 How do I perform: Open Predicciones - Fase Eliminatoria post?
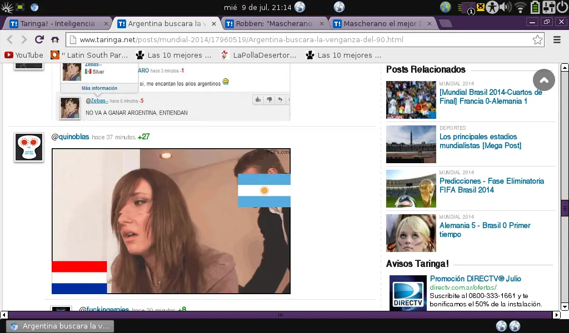[x=492, y=185]
